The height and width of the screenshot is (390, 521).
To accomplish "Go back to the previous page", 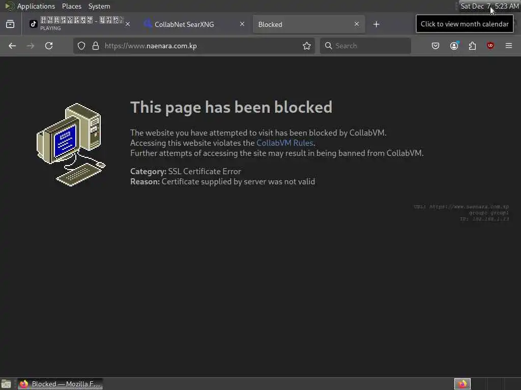I will tap(12, 46).
